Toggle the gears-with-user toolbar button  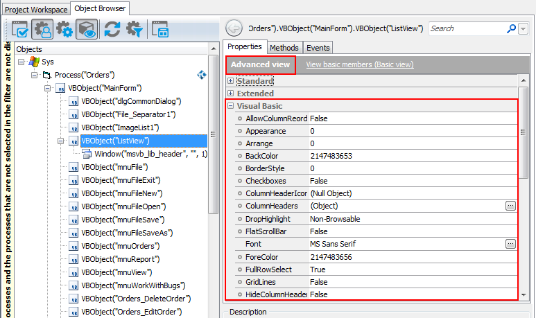[43, 29]
